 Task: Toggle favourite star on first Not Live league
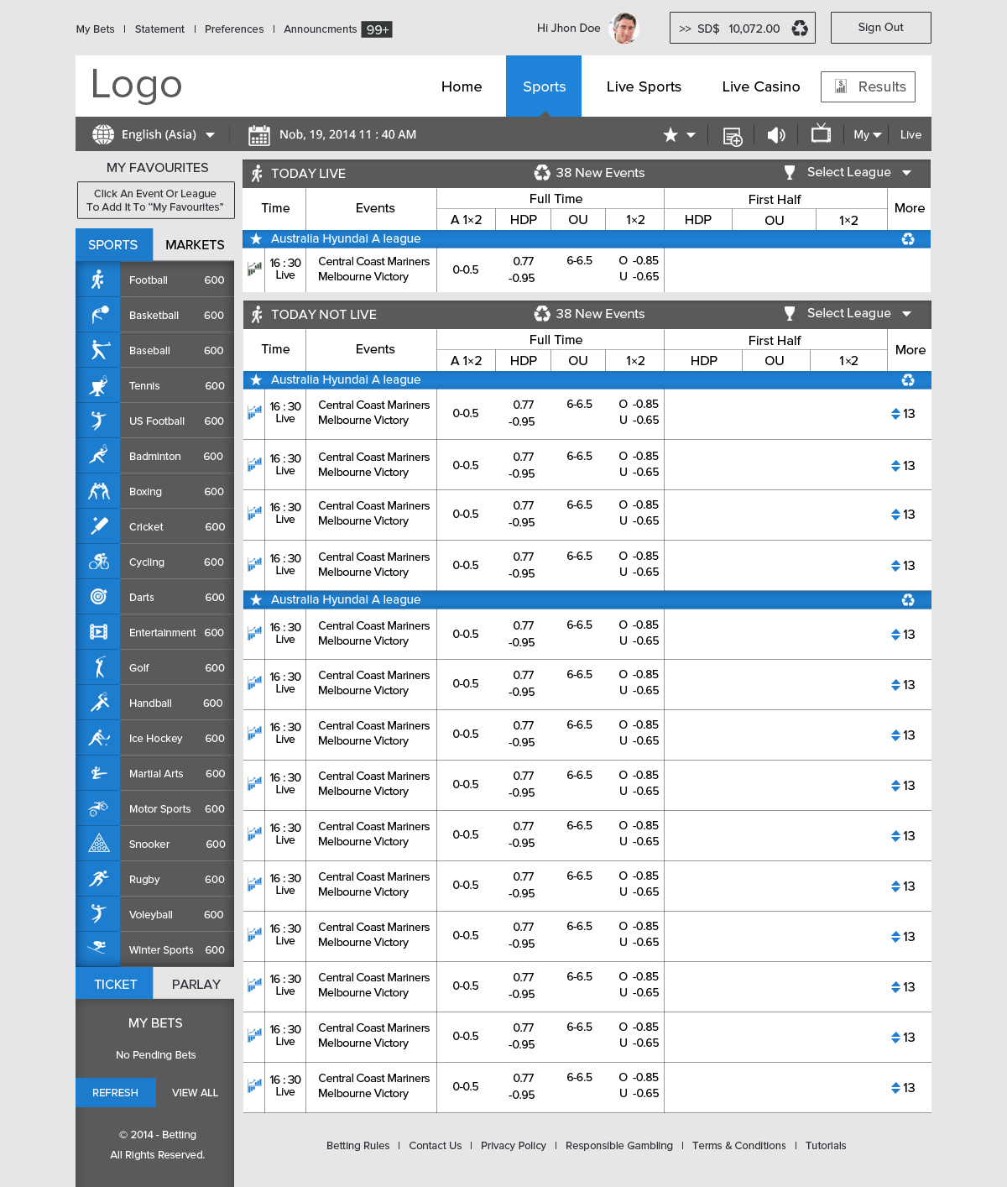tap(256, 380)
